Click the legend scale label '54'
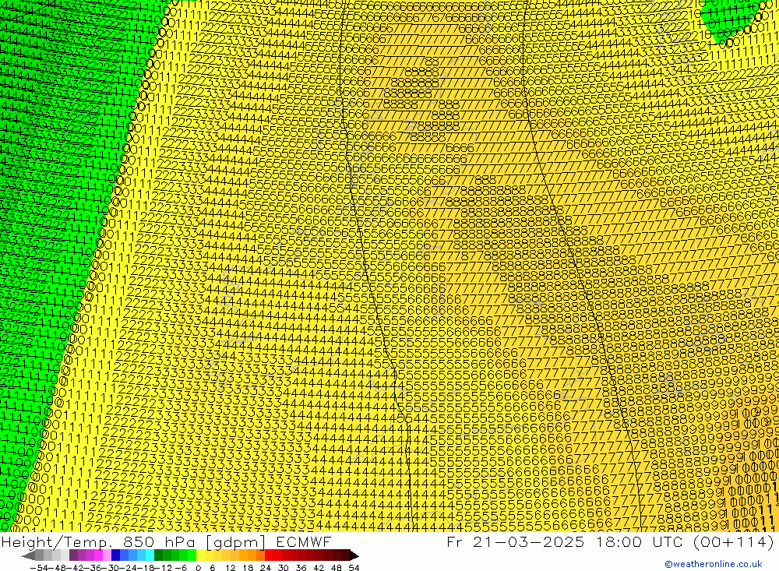The width and height of the screenshot is (779, 571). (354, 568)
